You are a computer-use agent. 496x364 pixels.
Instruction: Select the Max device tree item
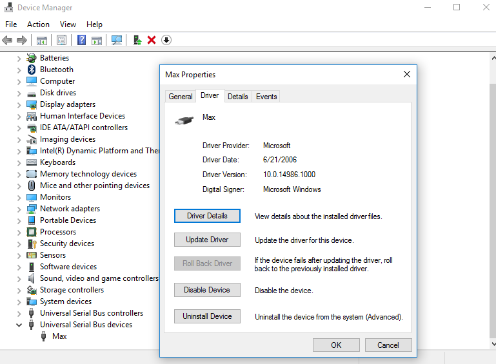59,336
